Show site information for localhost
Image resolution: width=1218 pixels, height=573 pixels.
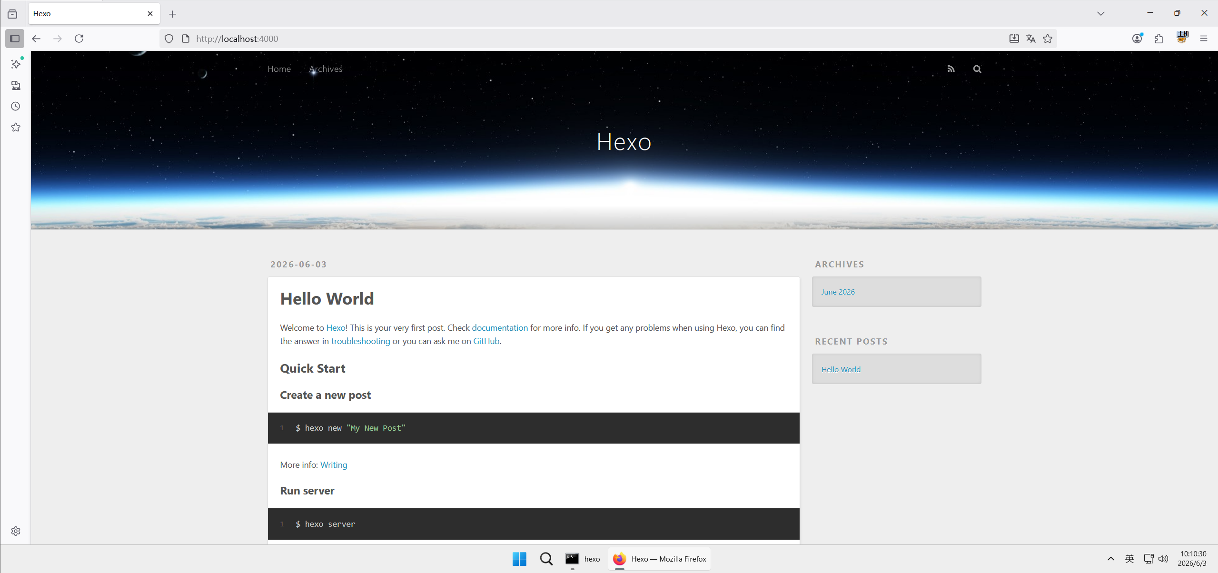click(x=186, y=39)
